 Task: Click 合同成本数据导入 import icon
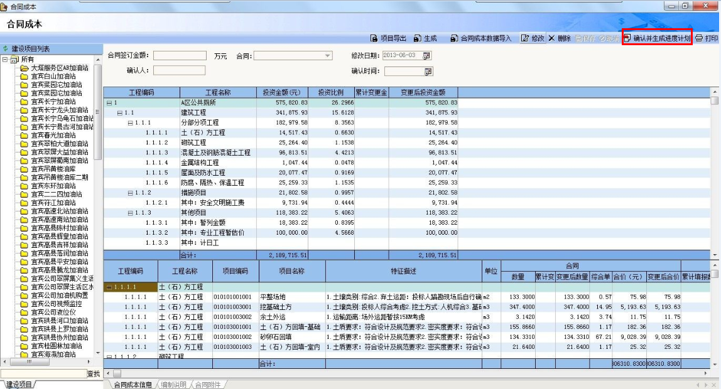pyautogui.click(x=454, y=38)
